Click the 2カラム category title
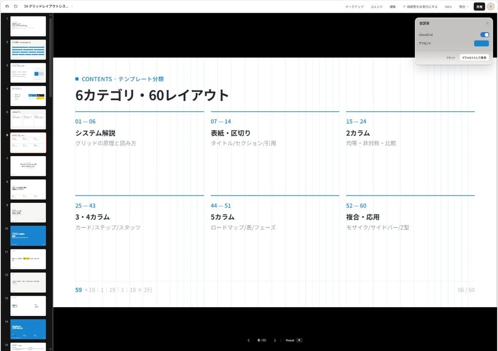 [x=358, y=133]
